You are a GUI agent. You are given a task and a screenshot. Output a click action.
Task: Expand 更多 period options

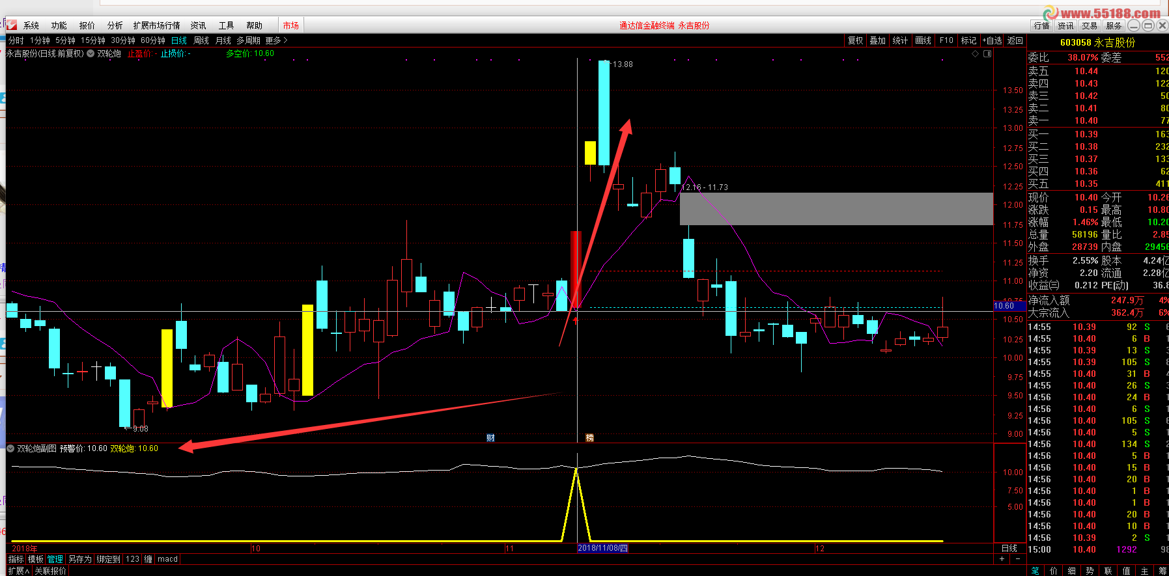pos(276,40)
